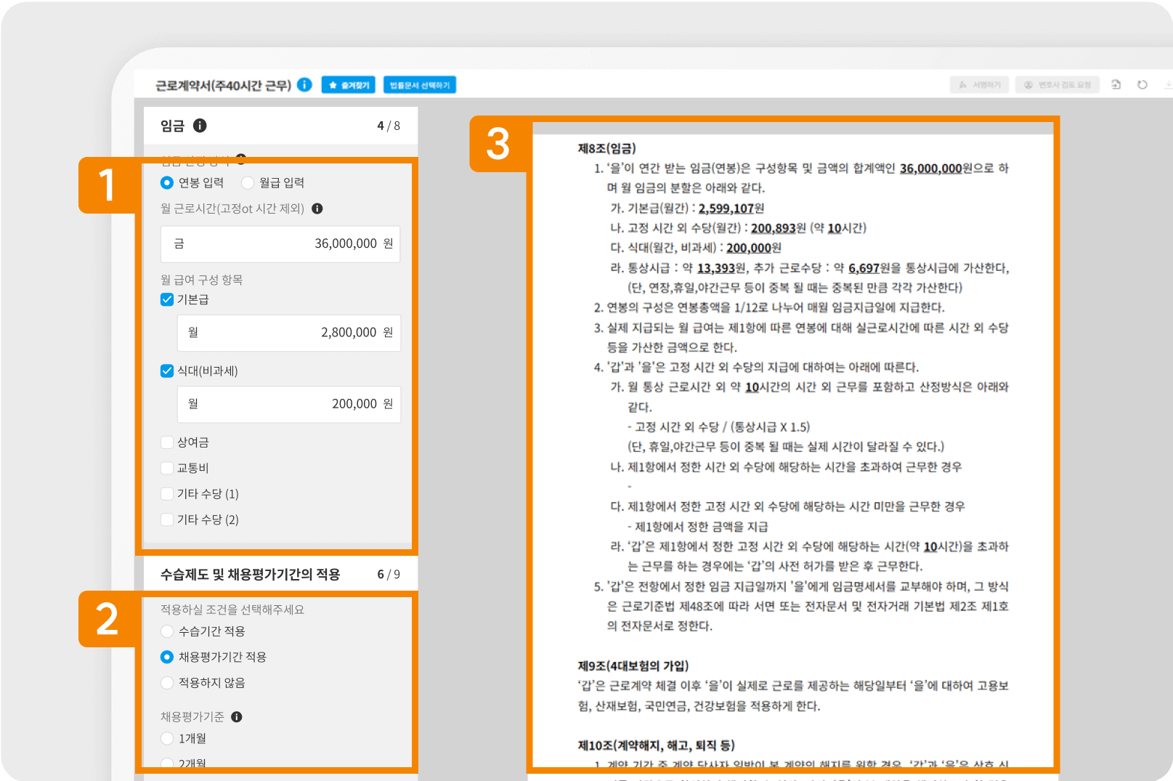The image size is (1173, 781).
Task: Check the 교통비 checkbox
Action: click(167, 468)
